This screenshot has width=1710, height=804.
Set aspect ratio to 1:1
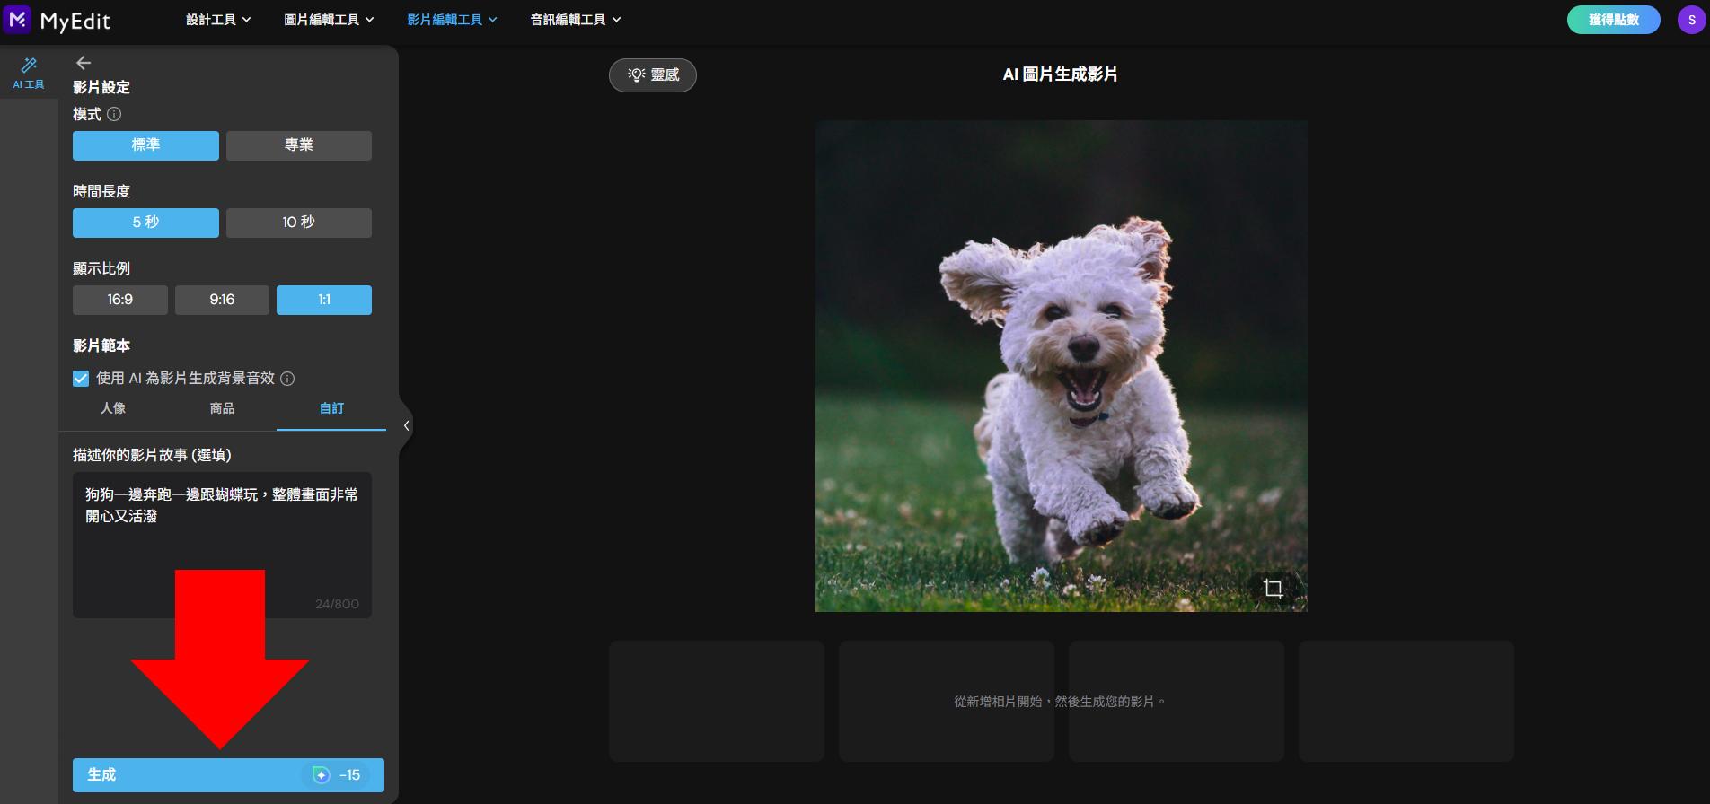point(324,300)
